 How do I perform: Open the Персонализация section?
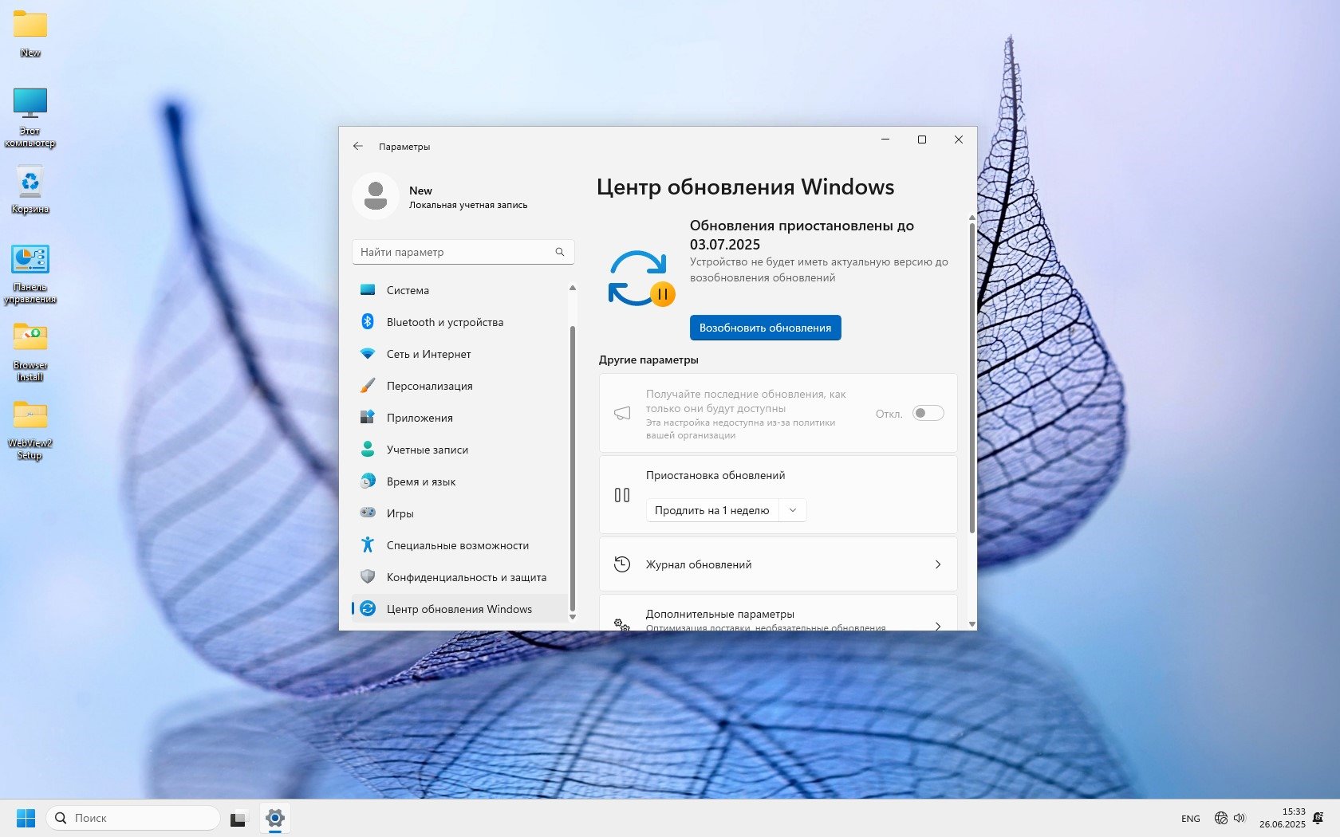point(459,386)
